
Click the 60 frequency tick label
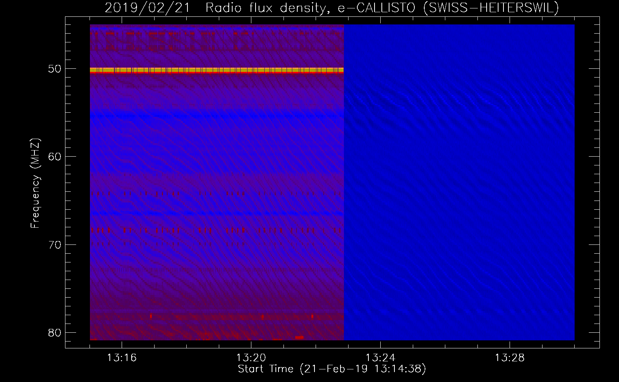tap(55, 157)
